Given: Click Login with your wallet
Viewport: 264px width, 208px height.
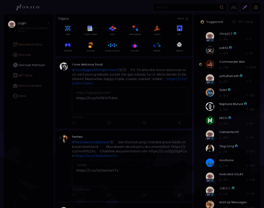Looking at the screenshot, I should point(33,29).
